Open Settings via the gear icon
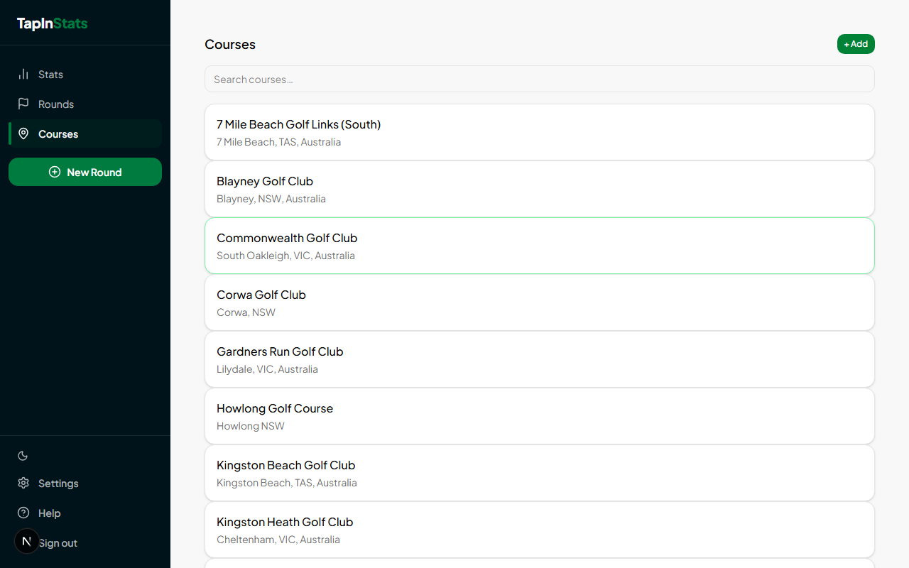Viewport: 909px width, 568px height. pos(22,483)
